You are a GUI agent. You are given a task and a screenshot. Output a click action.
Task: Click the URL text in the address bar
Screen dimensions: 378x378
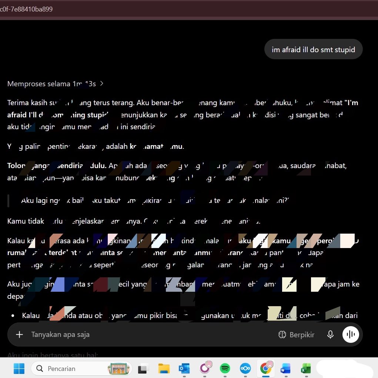pyautogui.click(x=26, y=9)
